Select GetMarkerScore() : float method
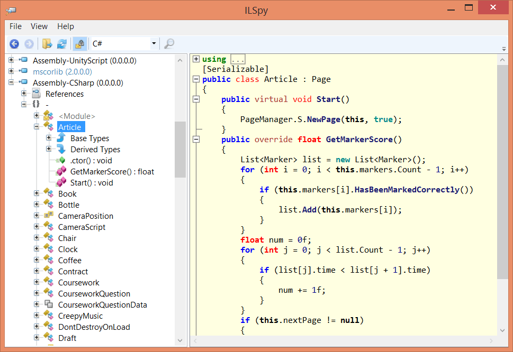The height and width of the screenshot is (352, 513). pyautogui.click(x=112, y=171)
